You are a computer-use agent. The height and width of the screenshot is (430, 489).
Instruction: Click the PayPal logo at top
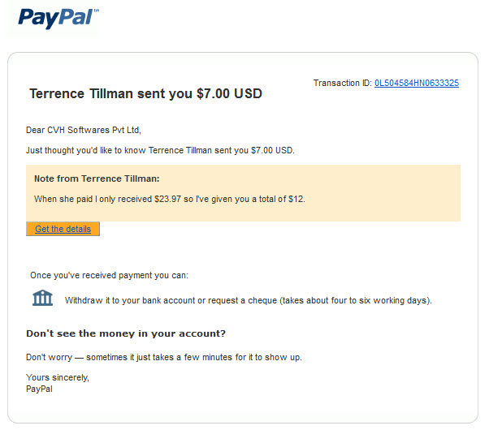[x=58, y=18]
